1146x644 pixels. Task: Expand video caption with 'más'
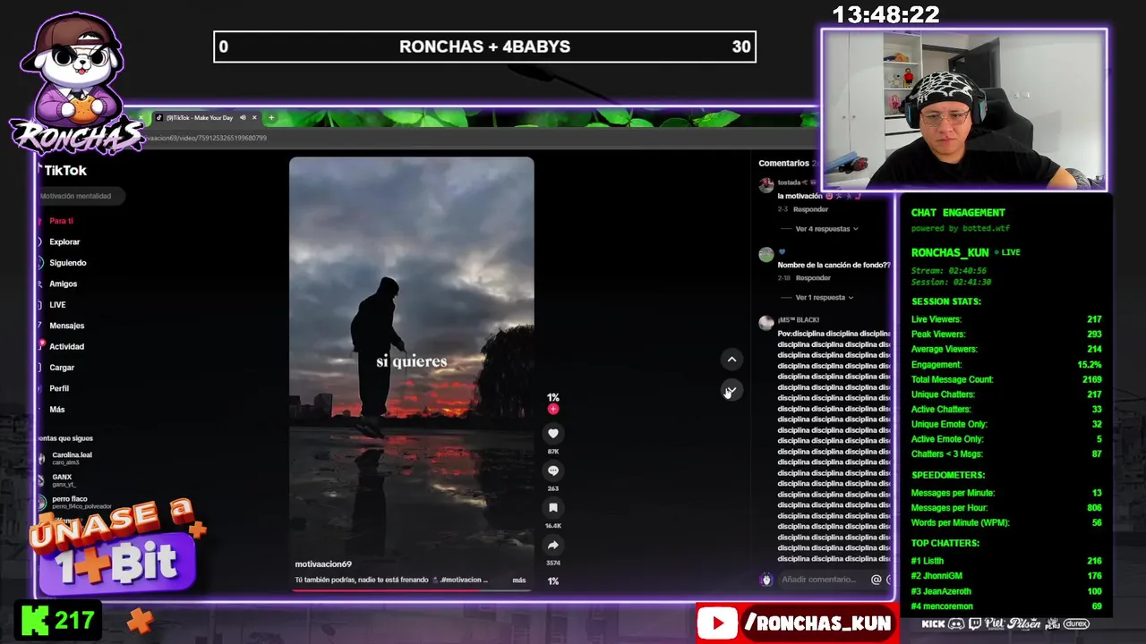519,580
